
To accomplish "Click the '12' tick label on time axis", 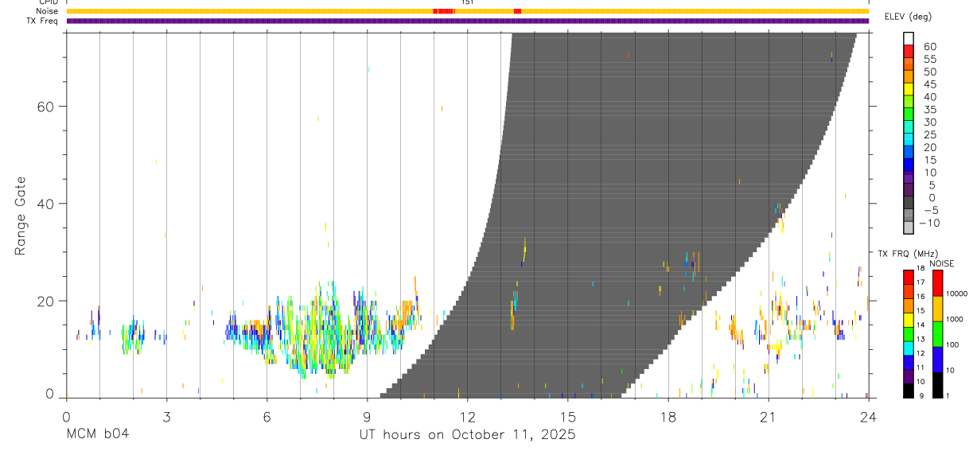I will pos(468,416).
